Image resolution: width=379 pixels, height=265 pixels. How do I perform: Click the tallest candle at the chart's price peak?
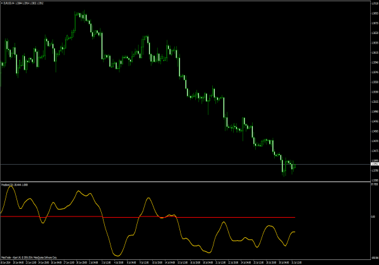click(x=75, y=21)
